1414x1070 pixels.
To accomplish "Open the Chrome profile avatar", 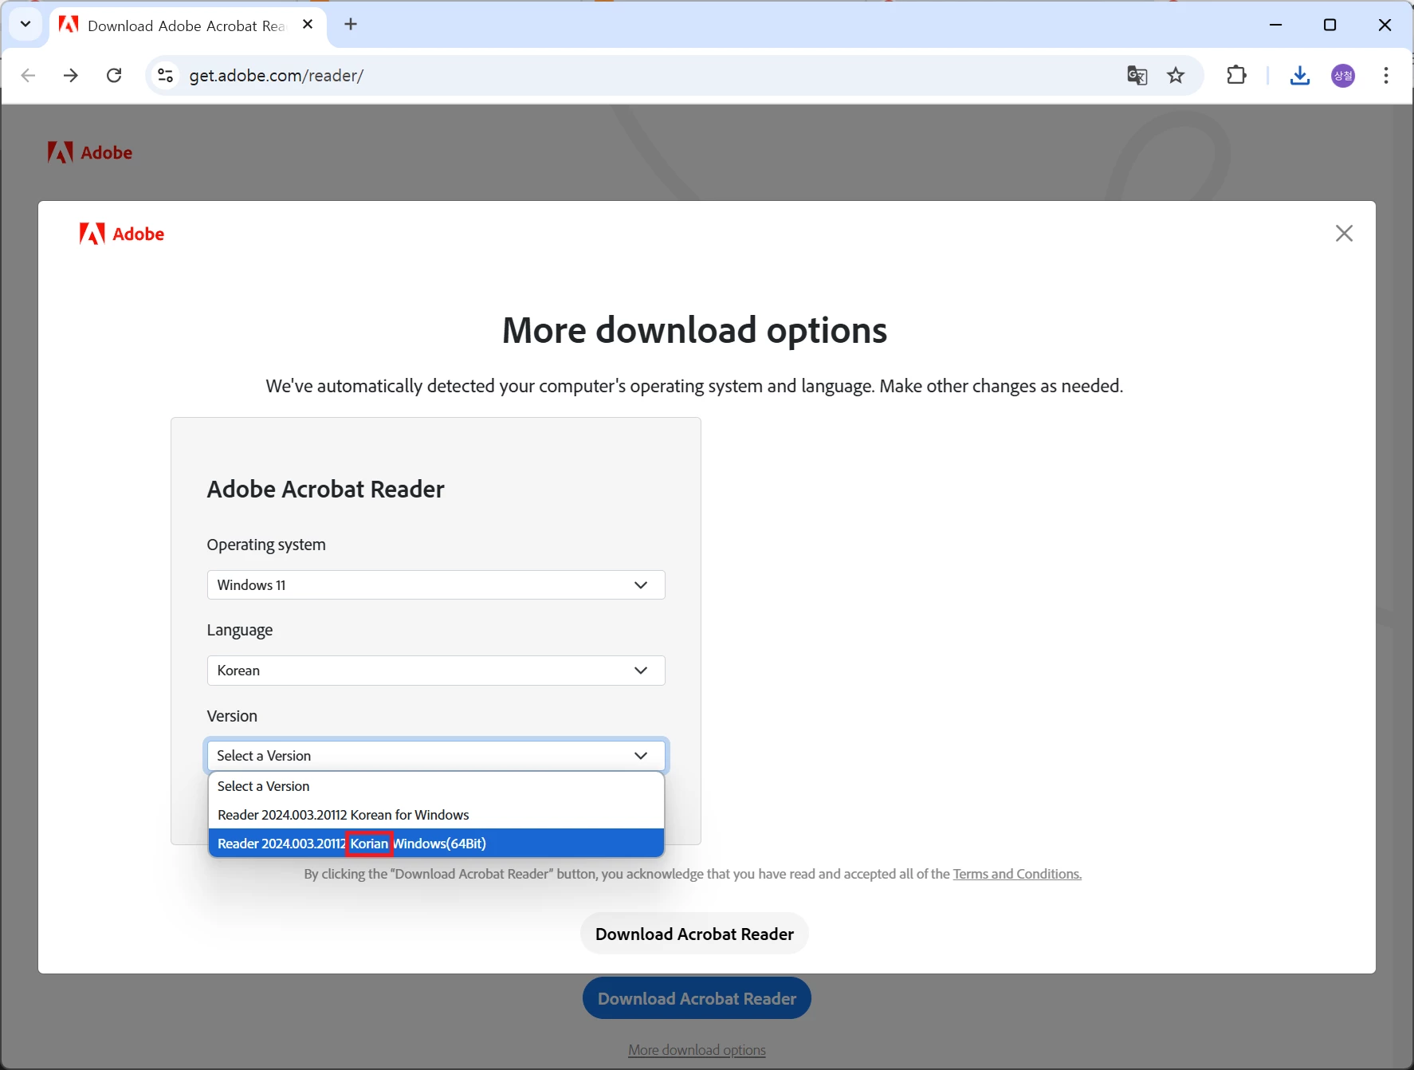I will 1343,76.
